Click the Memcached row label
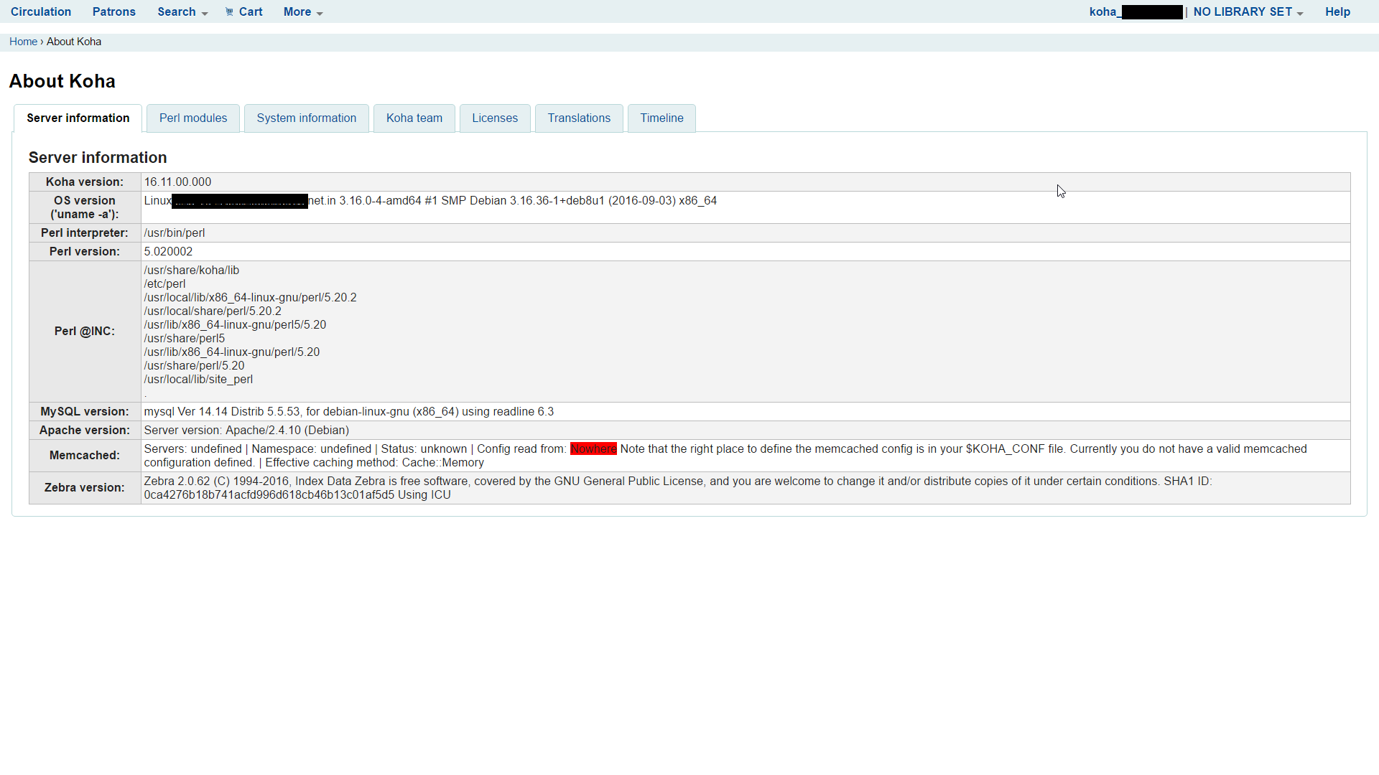Viewport: 1379px width, 775px height. (85, 456)
